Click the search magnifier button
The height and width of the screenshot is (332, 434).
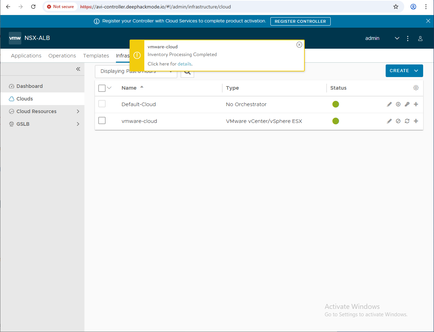point(187,72)
